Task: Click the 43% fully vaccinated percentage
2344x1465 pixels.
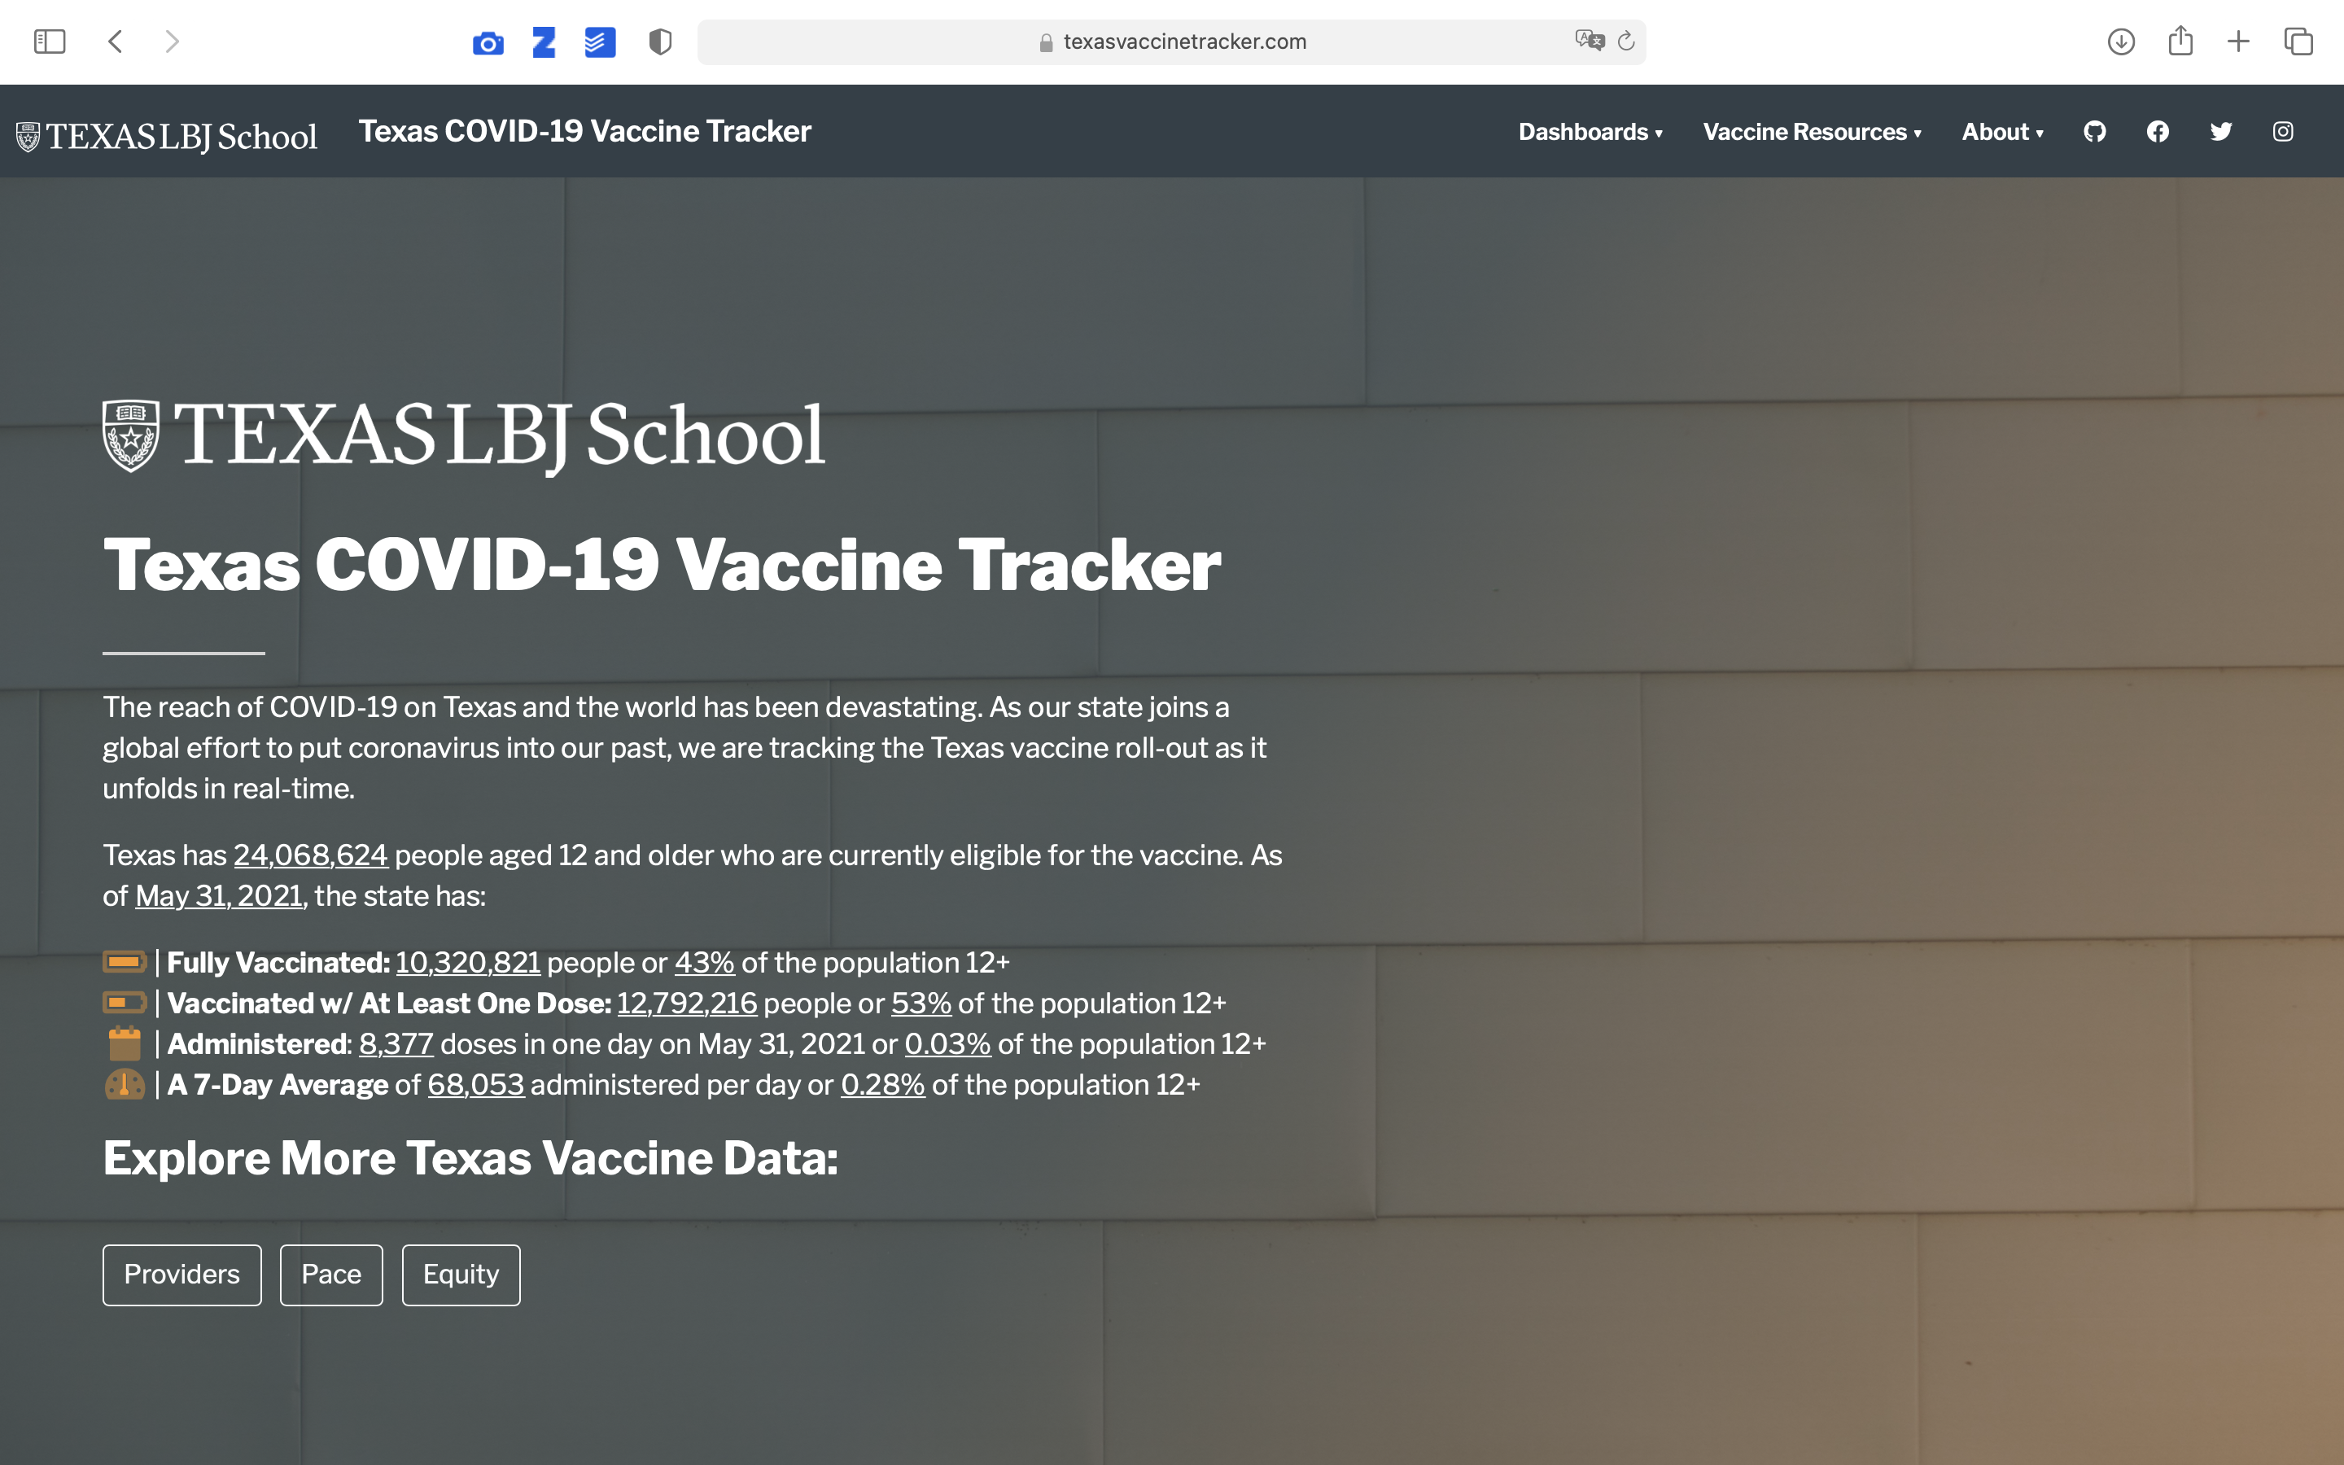Action: click(x=704, y=963)
